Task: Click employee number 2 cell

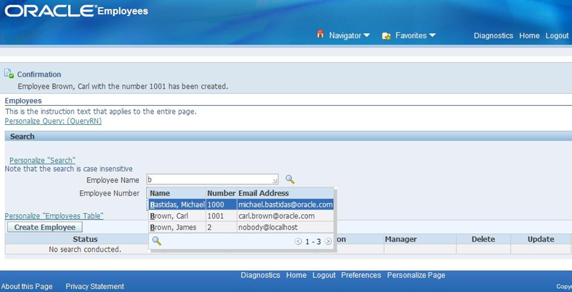Action: 222,227
